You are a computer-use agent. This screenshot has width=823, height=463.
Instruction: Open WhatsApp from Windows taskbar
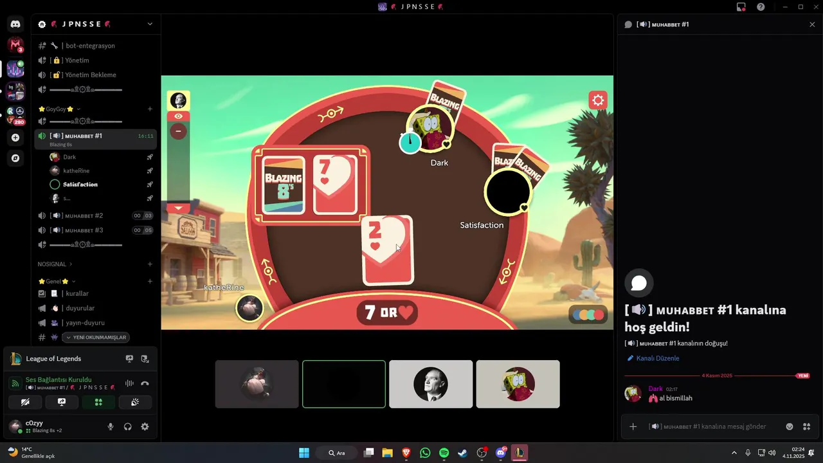point(425,453)
